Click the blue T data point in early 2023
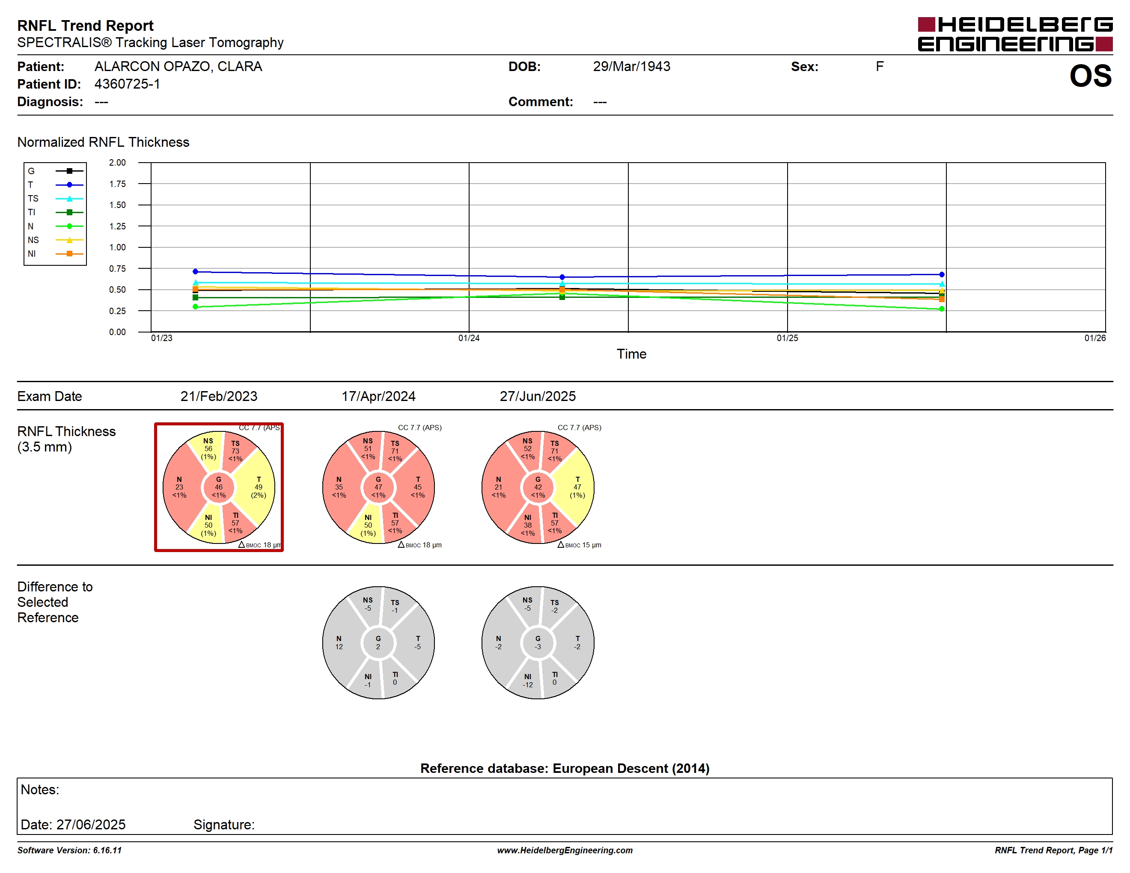The image size is (1130, 873). (x=195, y=271)
